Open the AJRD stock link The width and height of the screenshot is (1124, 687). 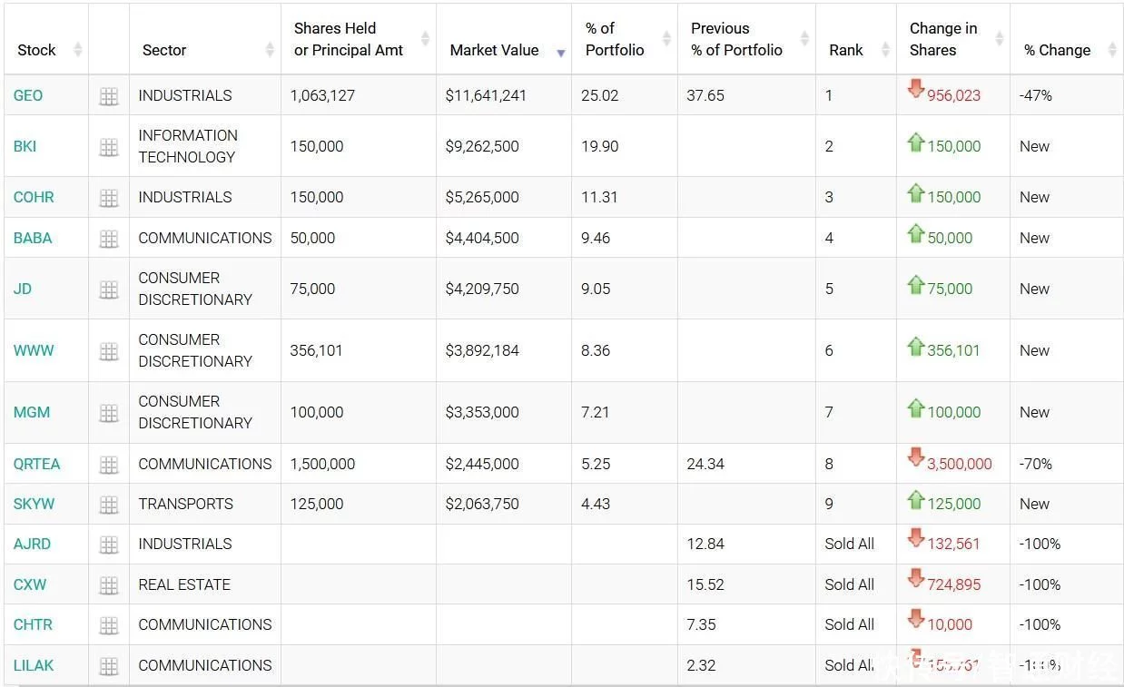32,545
